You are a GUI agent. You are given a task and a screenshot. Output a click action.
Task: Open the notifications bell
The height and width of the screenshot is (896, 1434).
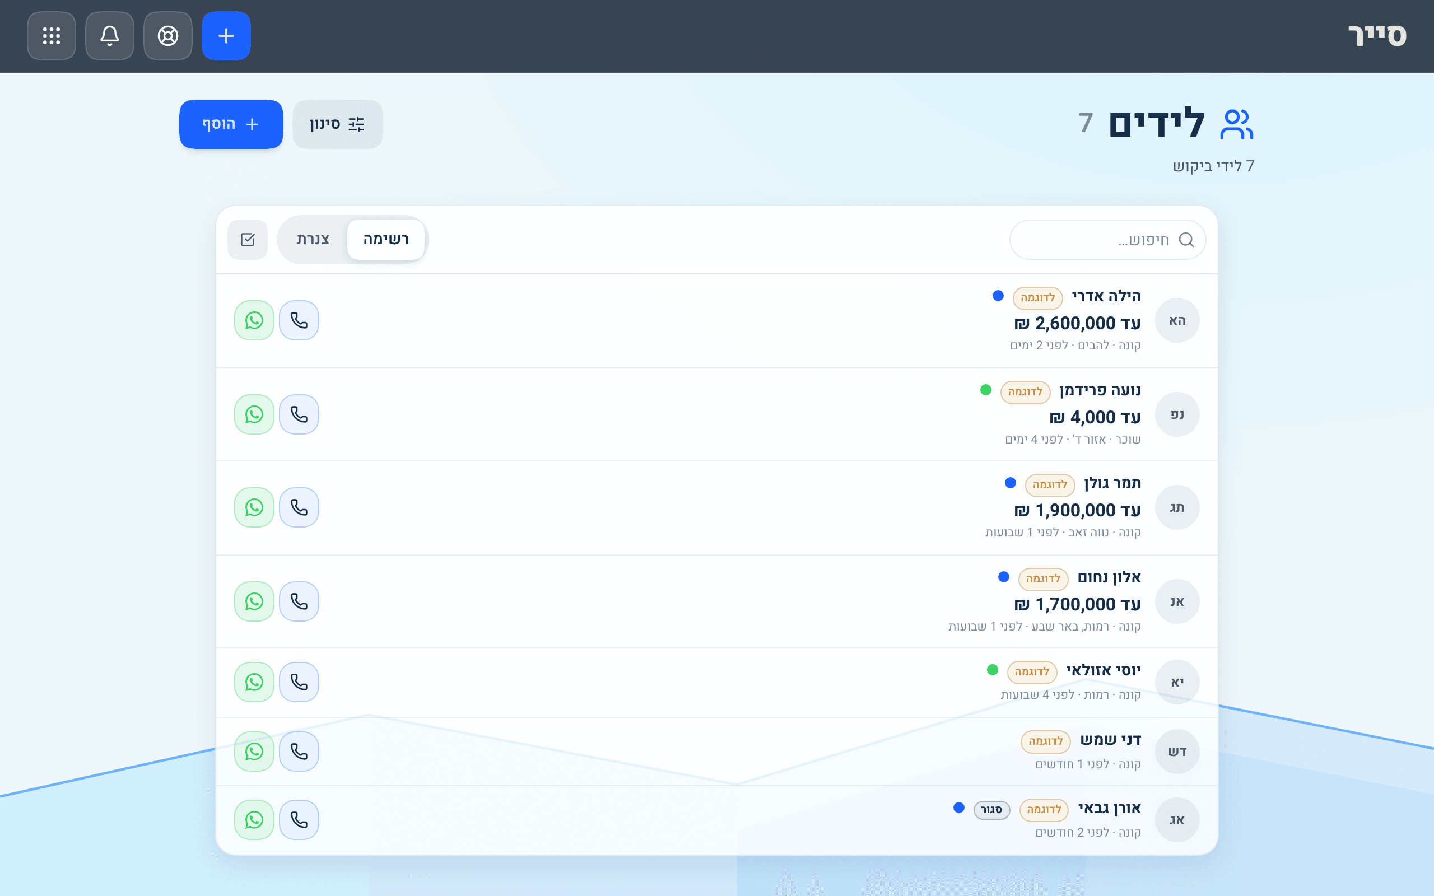pos(110,35)
